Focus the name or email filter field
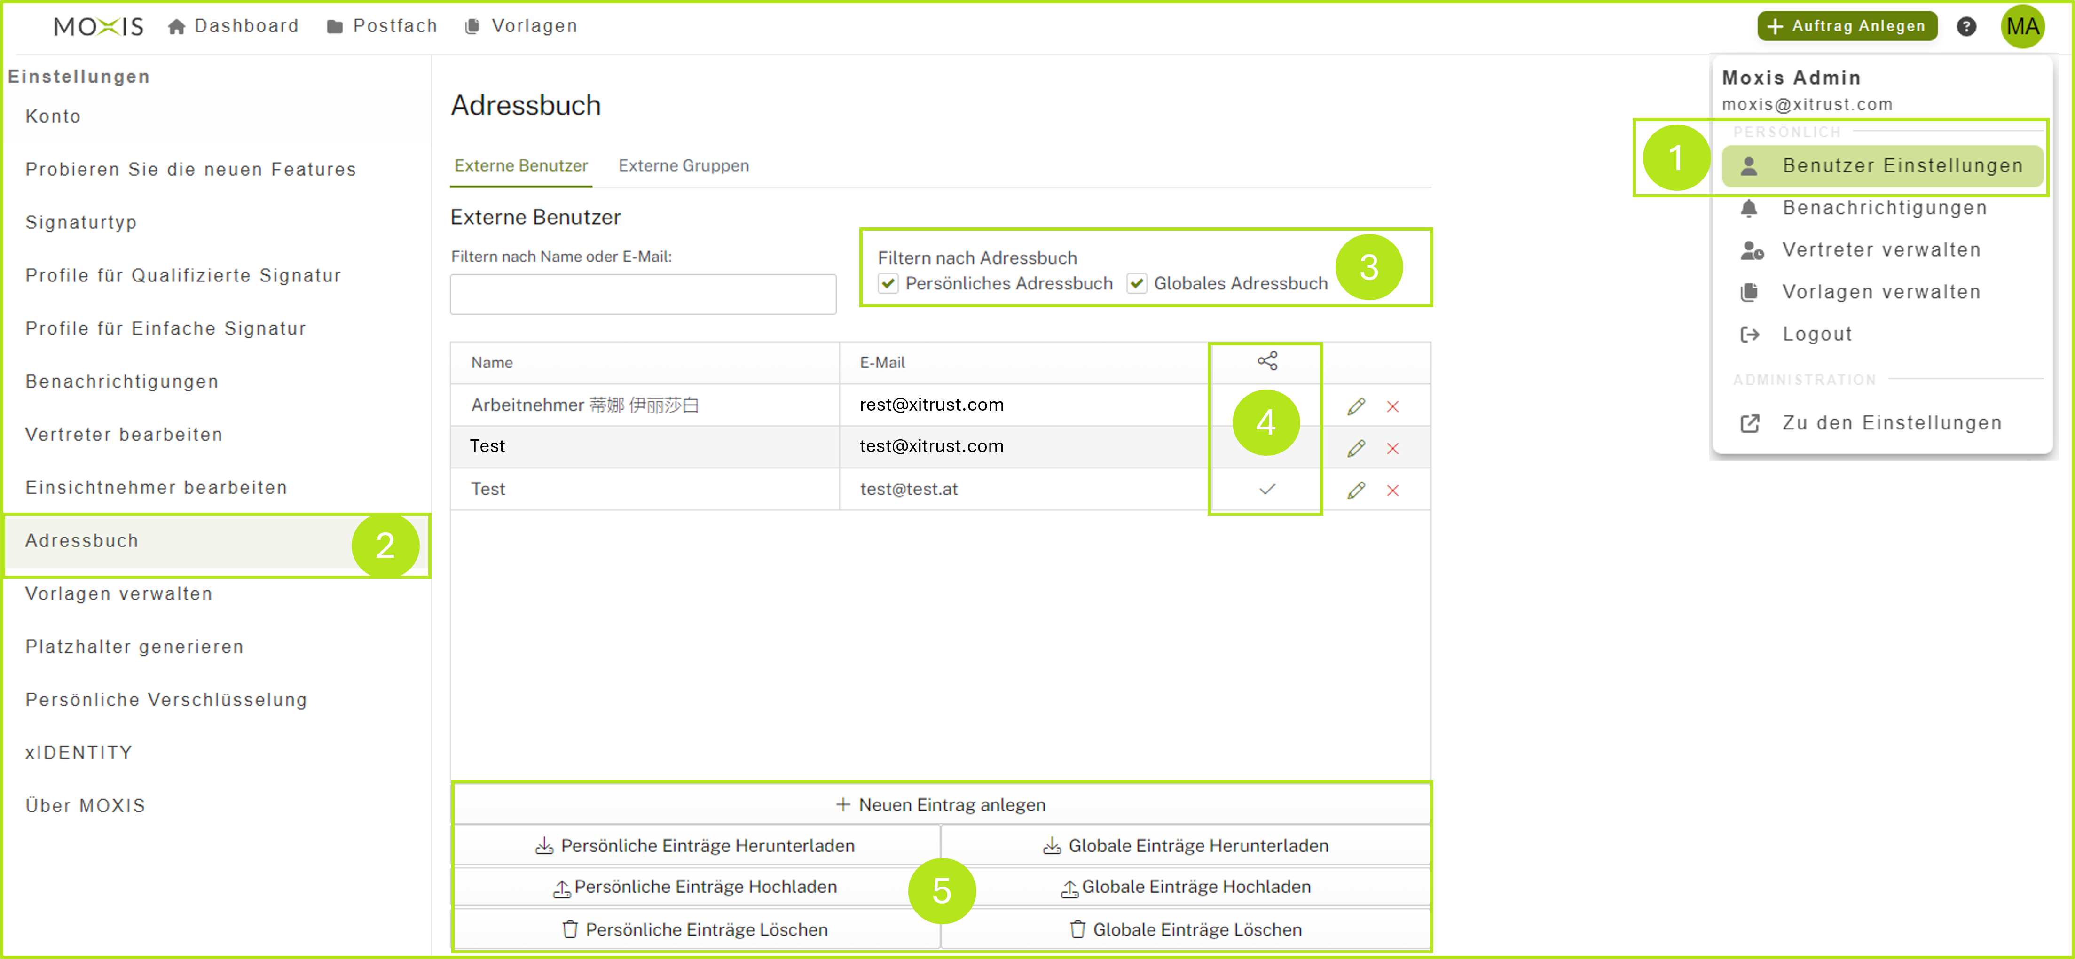Viewport: 2075px width, 959px height. (643, 295)
